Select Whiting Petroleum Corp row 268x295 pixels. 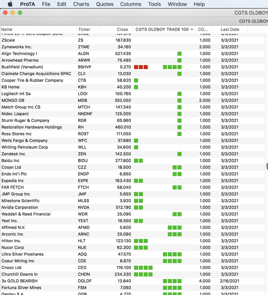tap(133, 147)
